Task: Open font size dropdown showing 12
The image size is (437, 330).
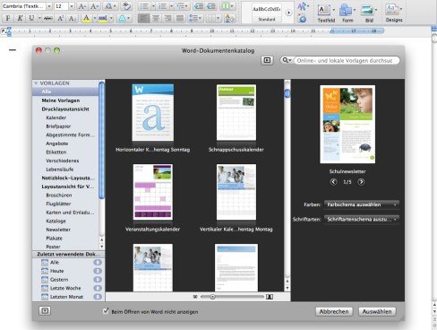Action: 72,6
